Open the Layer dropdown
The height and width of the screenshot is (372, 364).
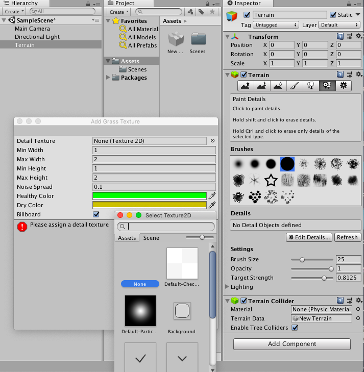click(339, 25)
